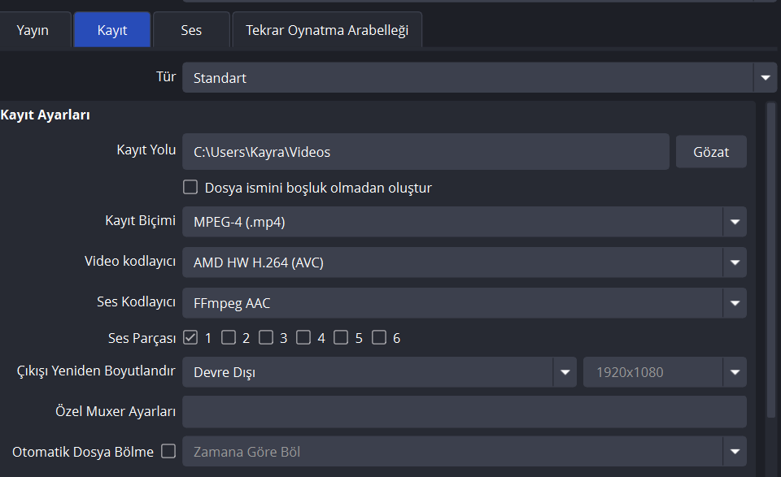
Task: Enable audio track 6 checkbox
Action: click(x=379, y=337)
